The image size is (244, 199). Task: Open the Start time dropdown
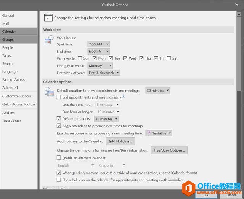98,44
